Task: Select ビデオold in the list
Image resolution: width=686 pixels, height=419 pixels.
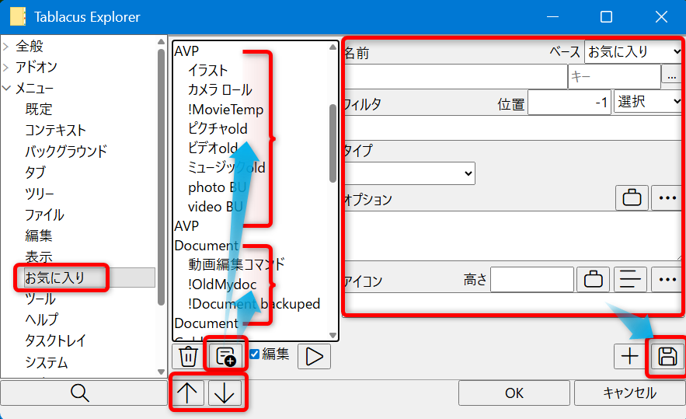Action: [213, 148]
